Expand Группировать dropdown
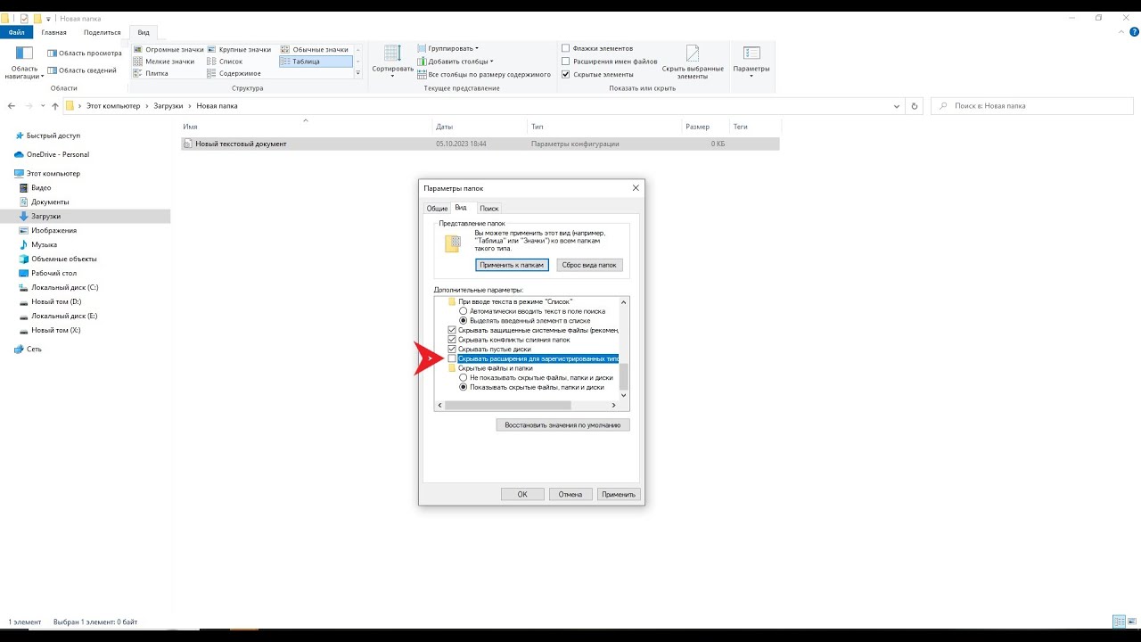 click(x=448, y=48)
